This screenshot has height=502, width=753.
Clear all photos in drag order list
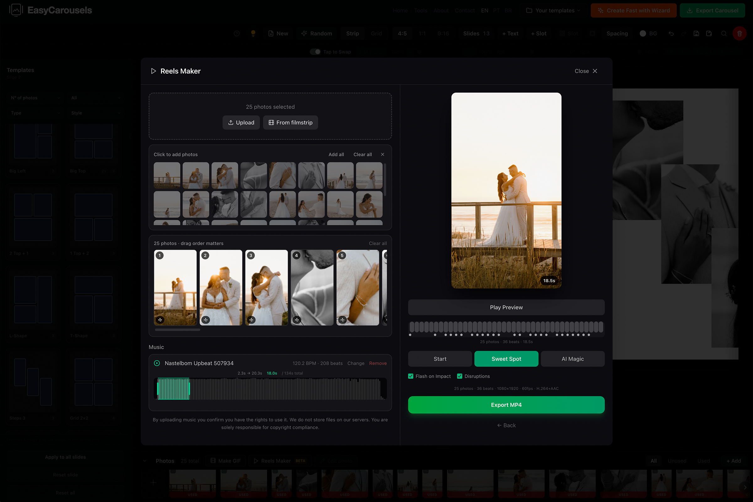pos(377,243)
